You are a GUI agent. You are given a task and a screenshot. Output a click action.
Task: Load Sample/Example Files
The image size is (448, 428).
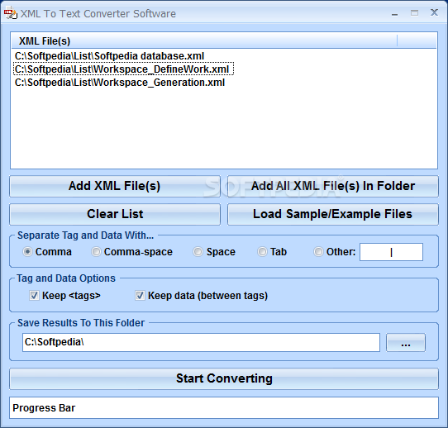(333, 214)
